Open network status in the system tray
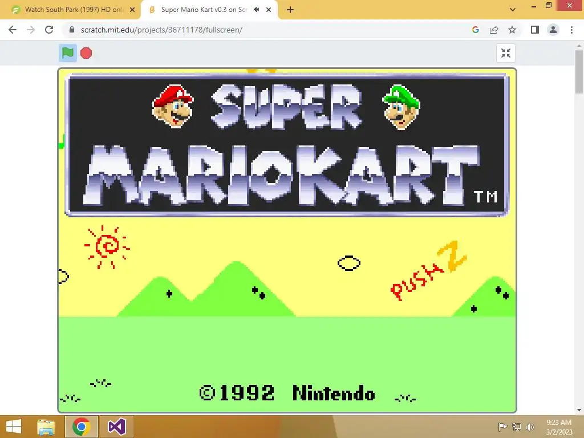 click(x=516, y=427)
